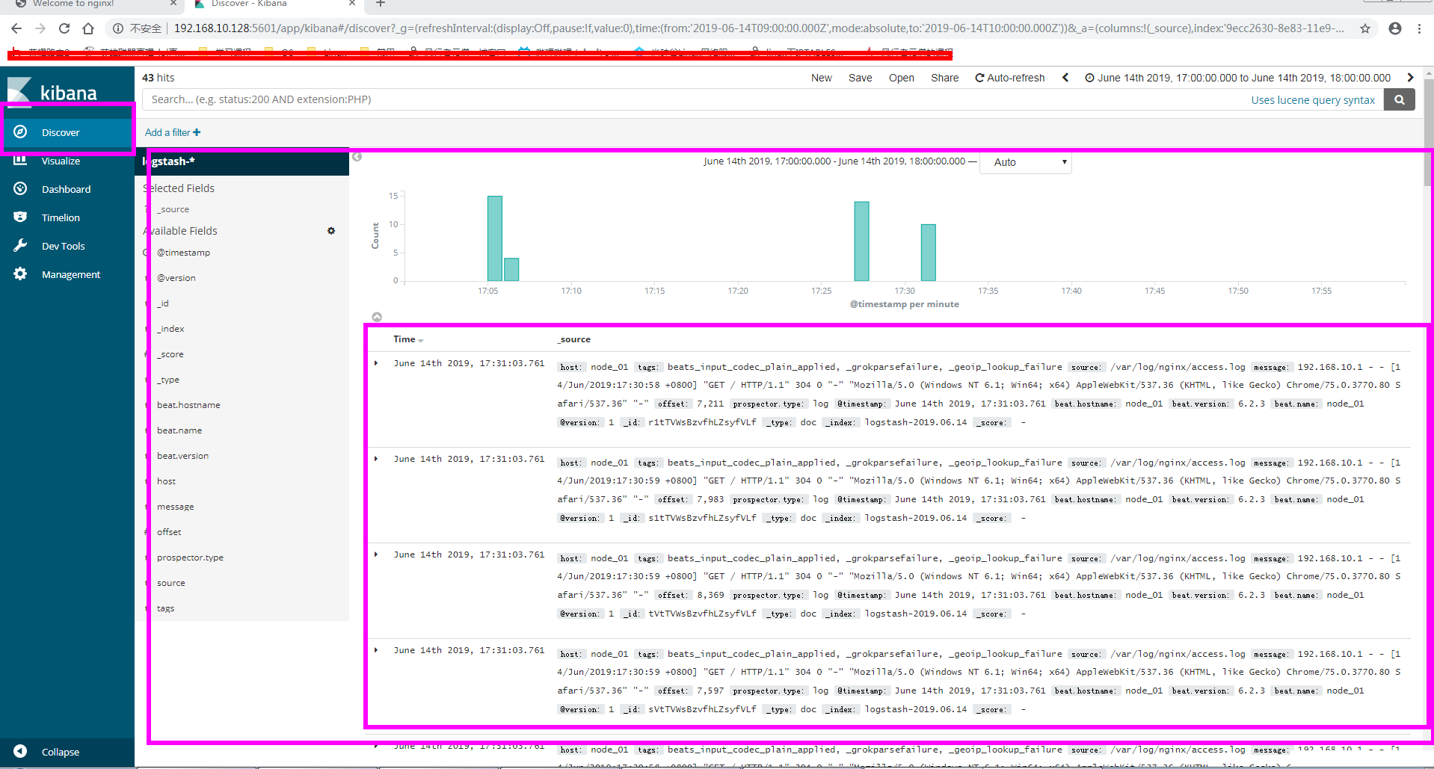Open the Auto interval dropdown
This screenshot has height=769, width=1434.
coord(1027,162)
